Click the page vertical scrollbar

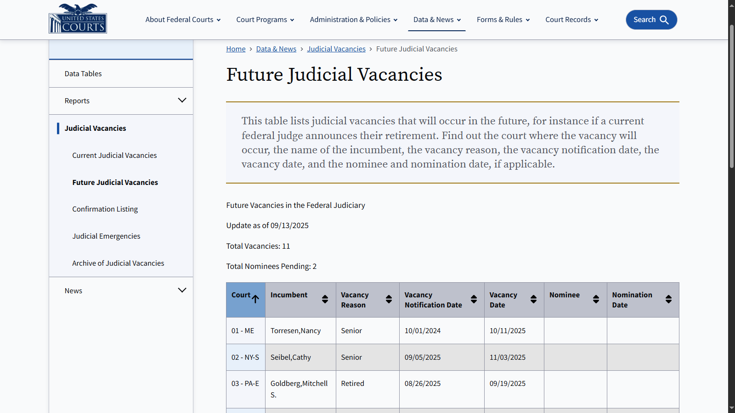[731, 96]
